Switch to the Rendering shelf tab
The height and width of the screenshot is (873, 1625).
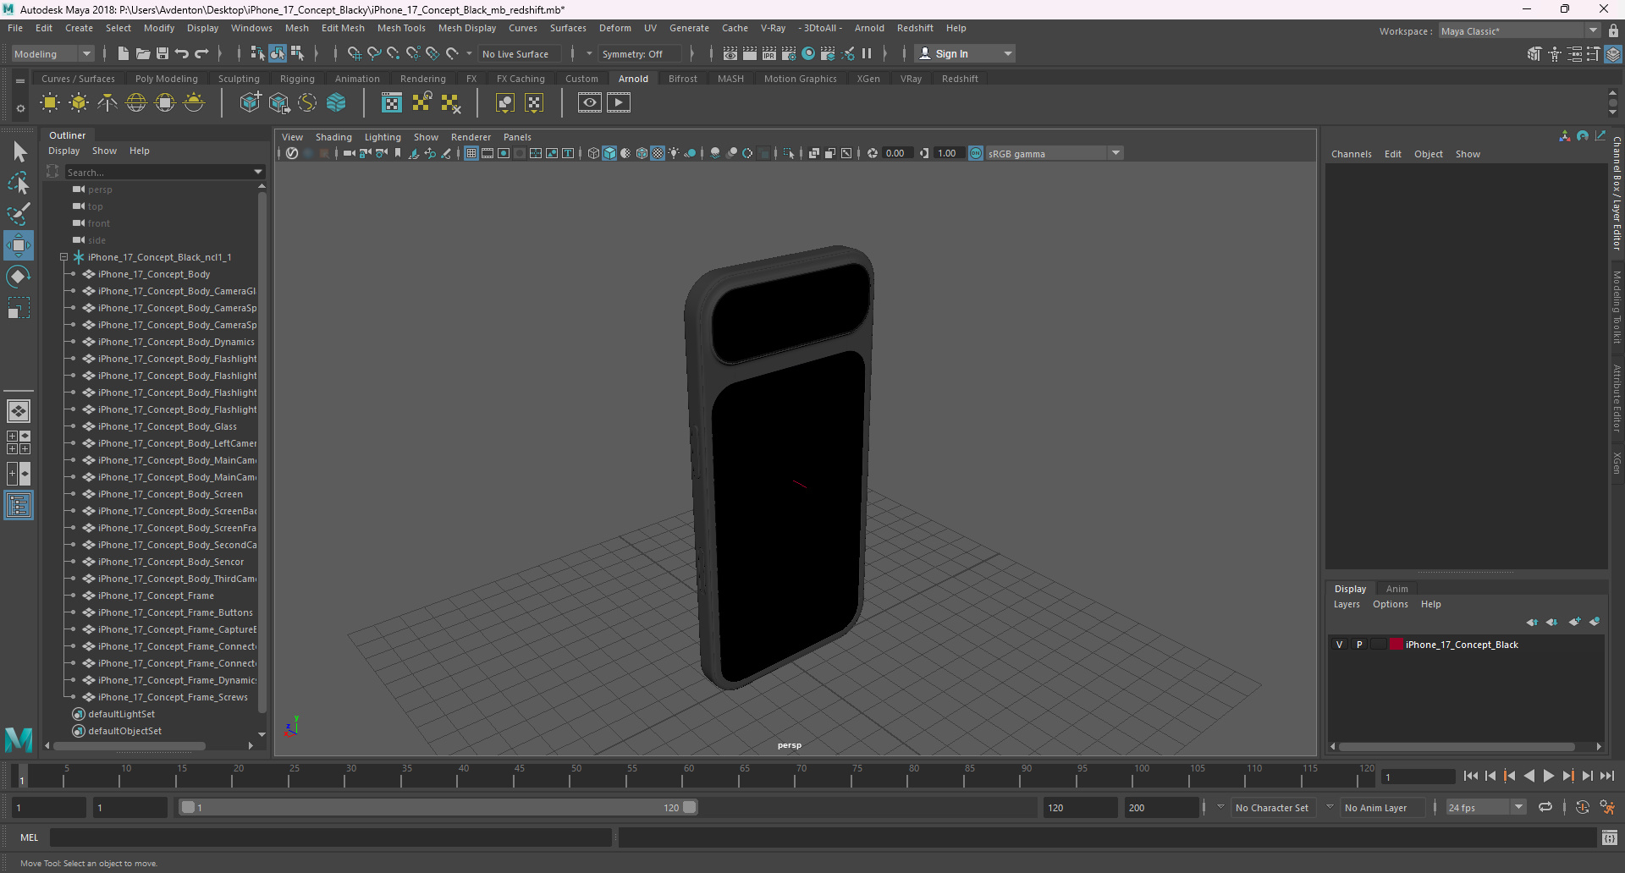[x=422, y=79]
